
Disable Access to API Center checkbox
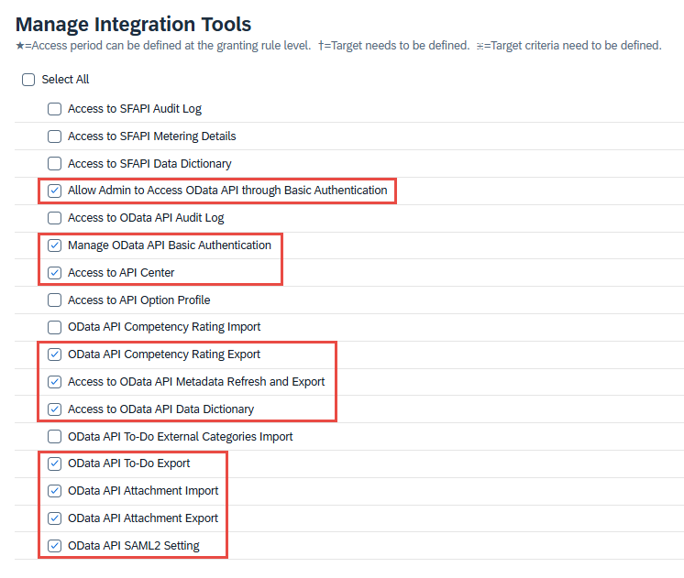[x=54, y=273]
